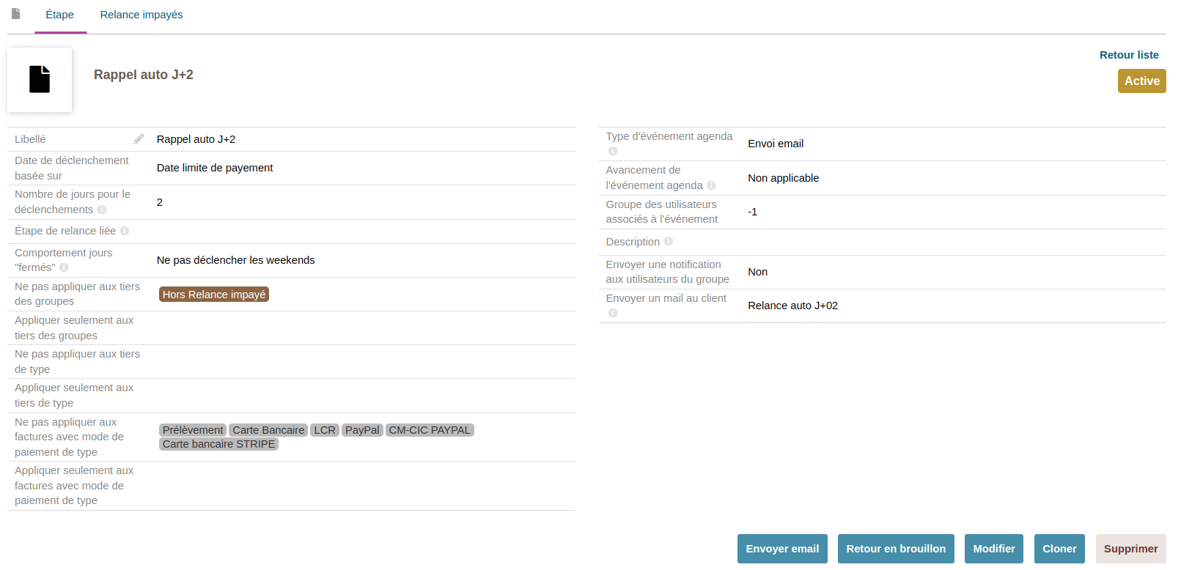Screen dimensions: 1181x570
Task: Click the pencil edit icon next to Libellé
Action: click(x=139, y=139)
